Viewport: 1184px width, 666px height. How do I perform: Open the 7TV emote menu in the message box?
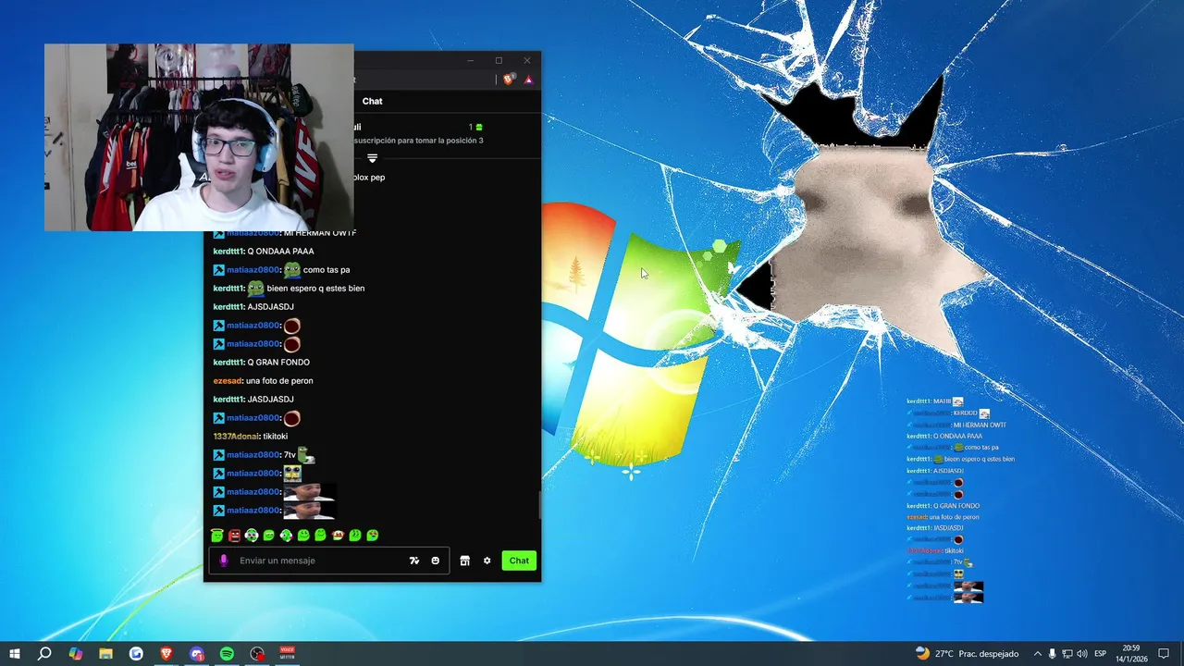point(414,561)
